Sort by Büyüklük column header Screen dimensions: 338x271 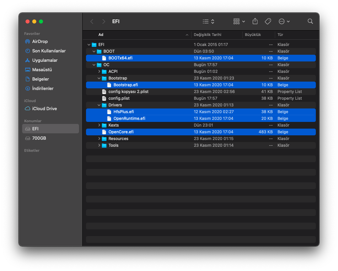(x=253, y=35)
